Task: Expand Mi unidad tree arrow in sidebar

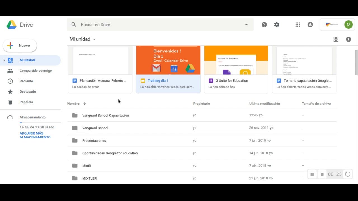Action: [4, 60]
